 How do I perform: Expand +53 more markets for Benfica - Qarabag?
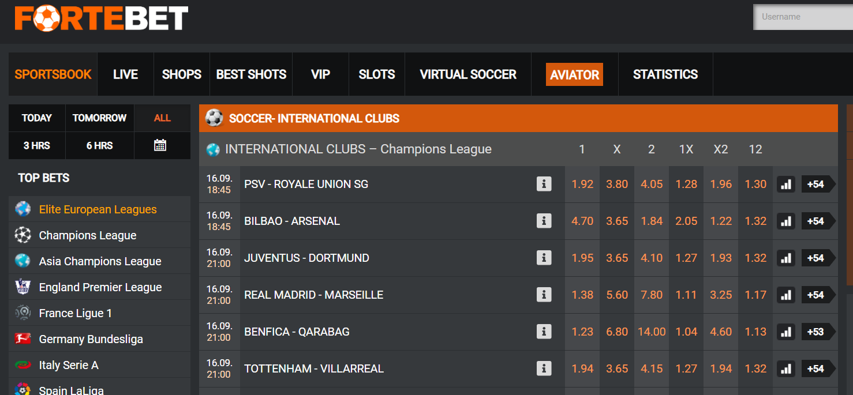click(818, 332)
